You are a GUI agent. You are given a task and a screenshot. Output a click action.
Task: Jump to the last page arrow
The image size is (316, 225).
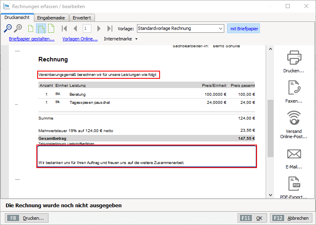[110, 28]
